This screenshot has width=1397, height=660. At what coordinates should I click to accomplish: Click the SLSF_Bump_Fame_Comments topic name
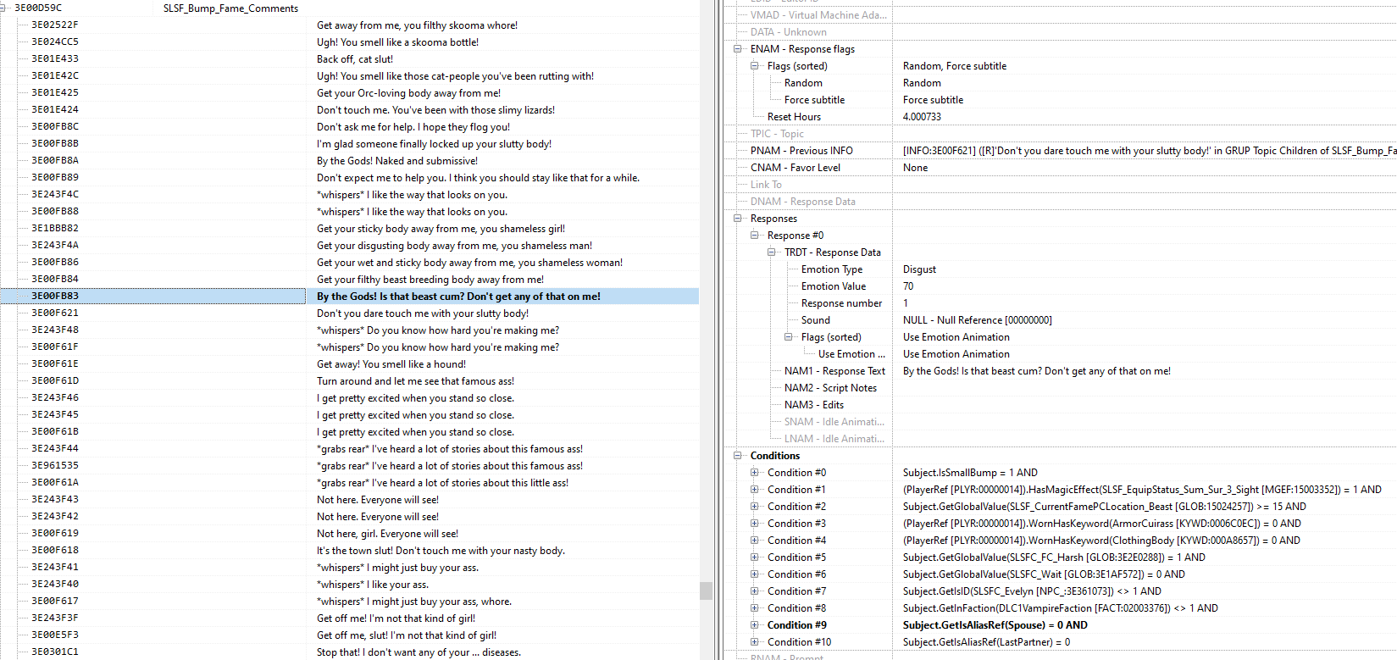(230, 8)
